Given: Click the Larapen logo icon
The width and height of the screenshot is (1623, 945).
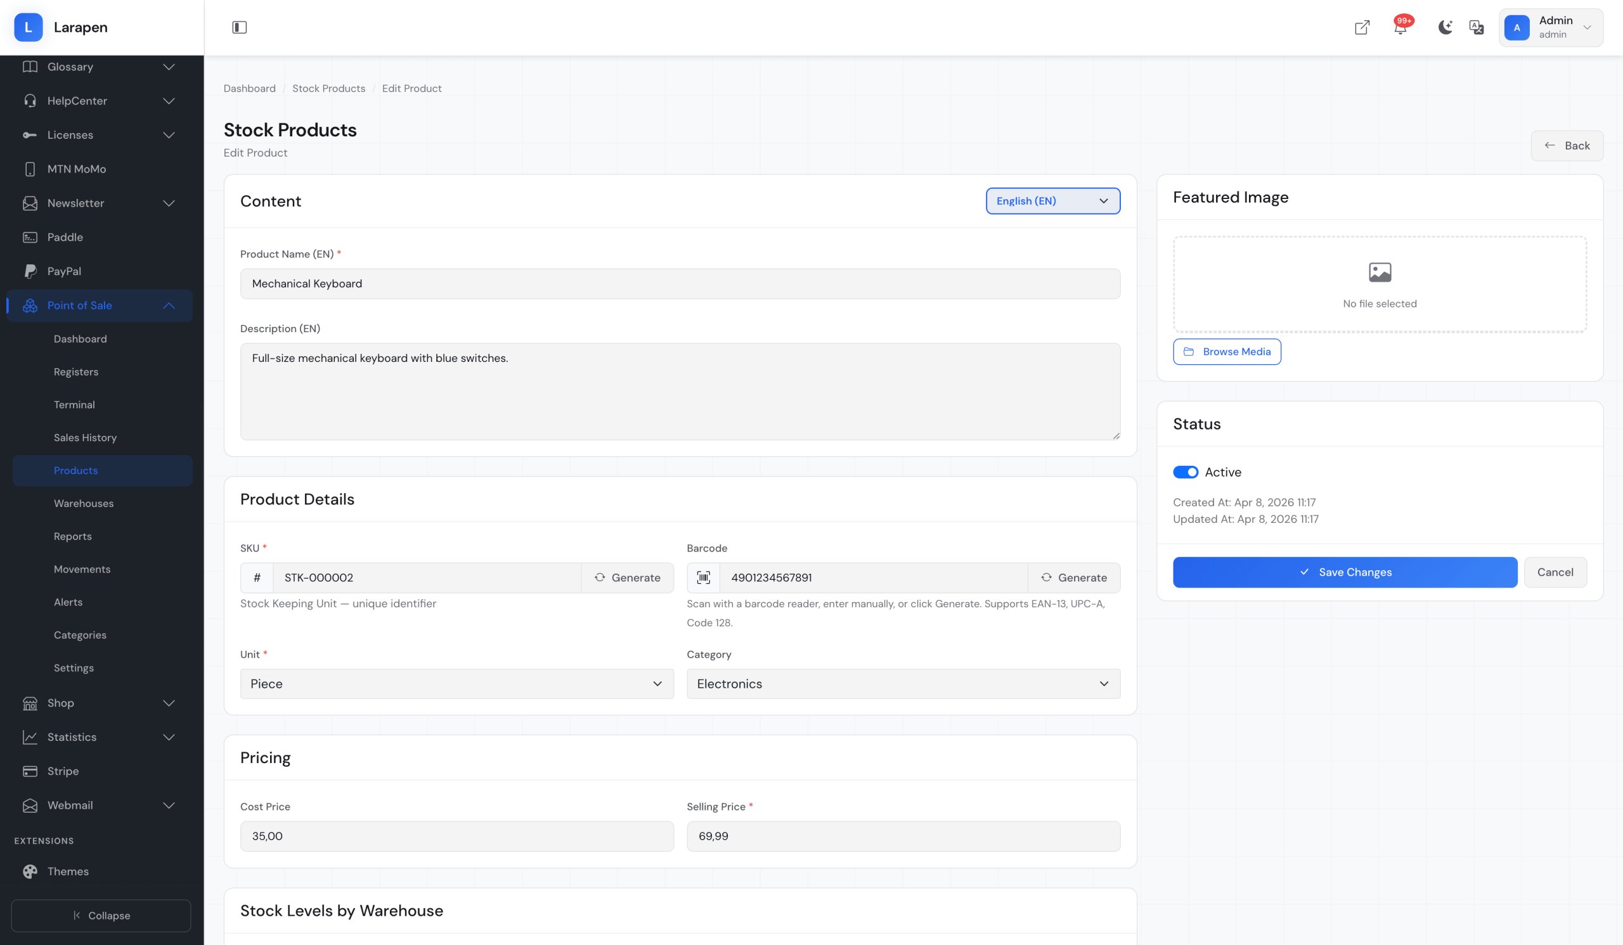Looking at the screenshot, I should coord(29,27).
